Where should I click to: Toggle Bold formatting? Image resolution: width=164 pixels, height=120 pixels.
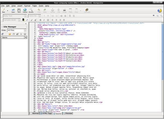40,20
